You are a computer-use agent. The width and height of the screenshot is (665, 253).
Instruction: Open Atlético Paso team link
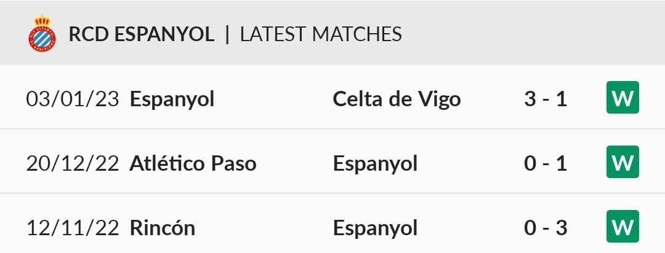pyautogui.click(x=193, y=164)
